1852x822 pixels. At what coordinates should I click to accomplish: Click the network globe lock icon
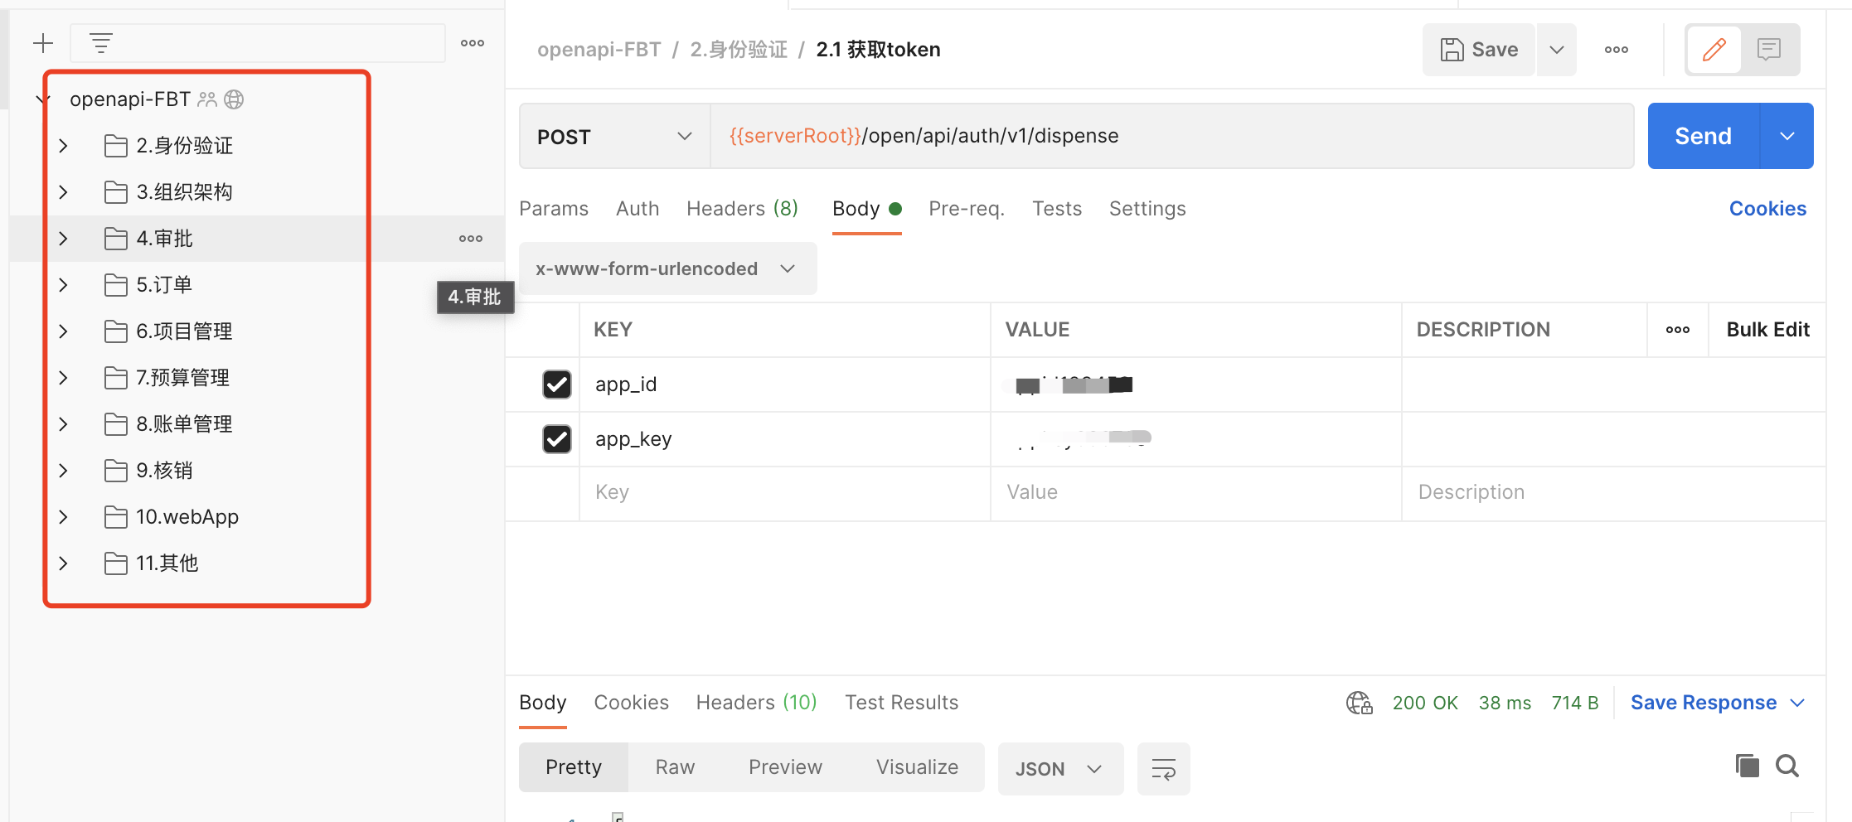point(1359,703)
